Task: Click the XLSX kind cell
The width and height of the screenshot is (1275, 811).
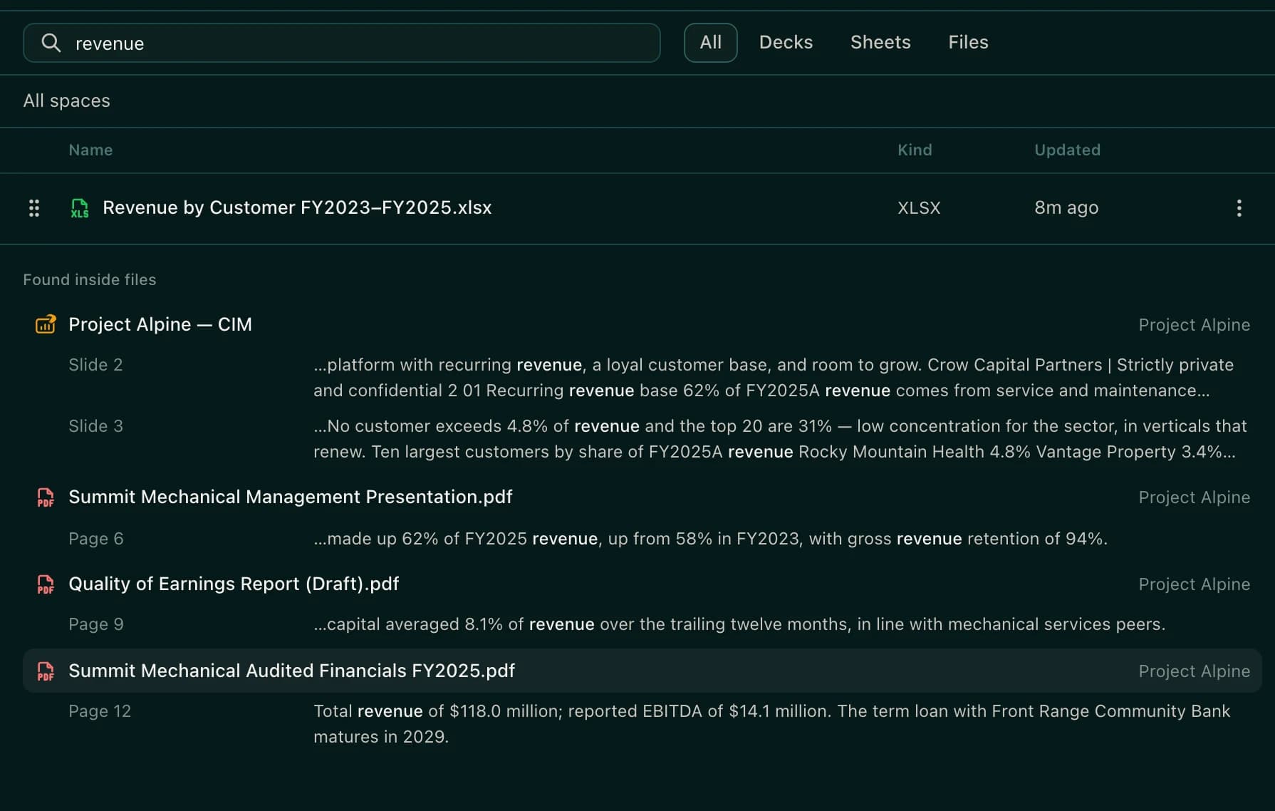Action: (919, 208)
